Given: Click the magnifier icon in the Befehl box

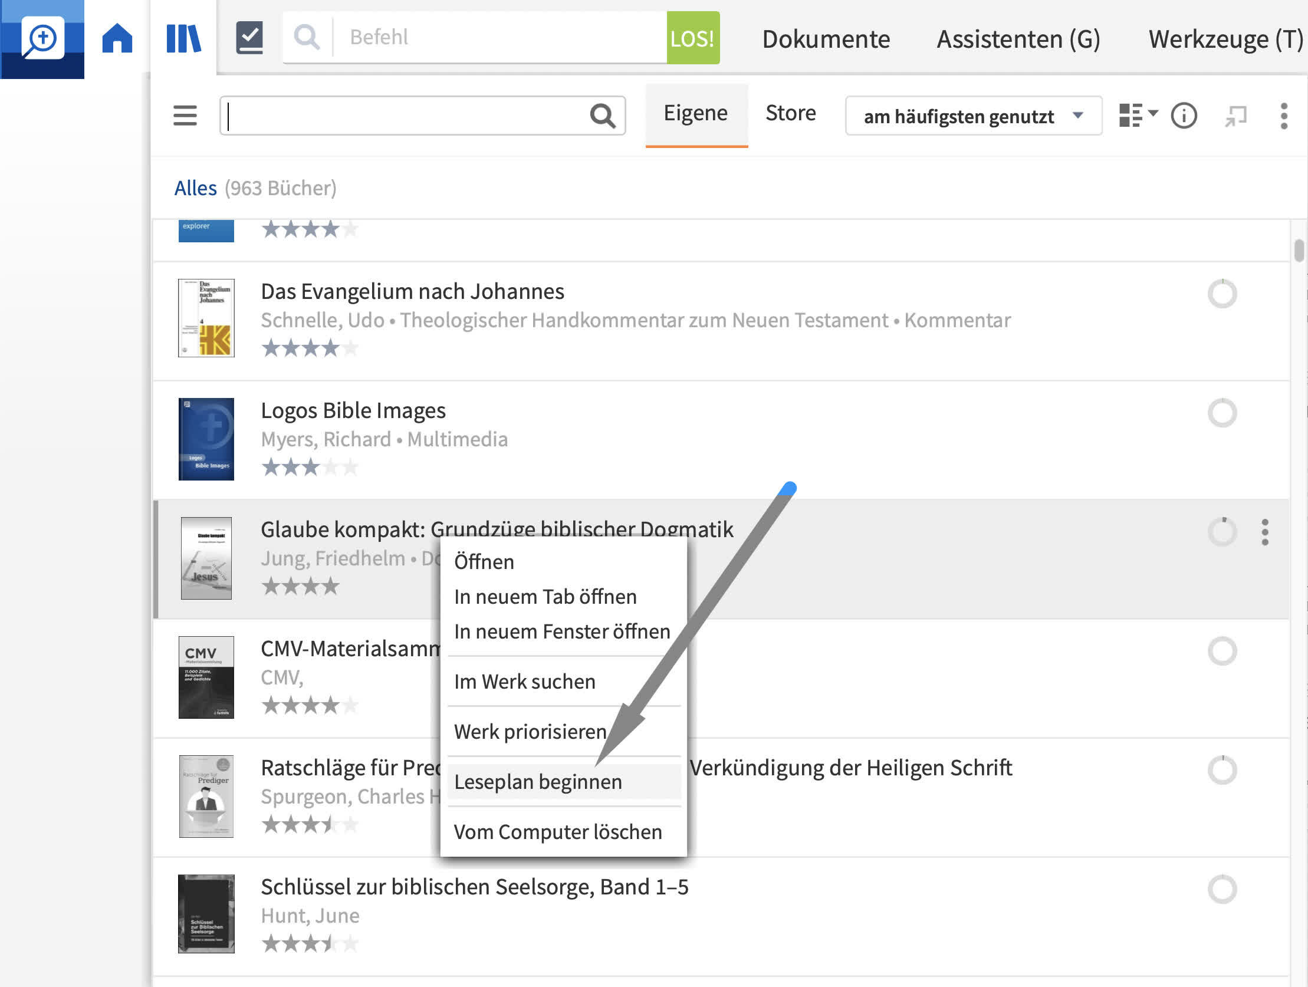Looking at the screenshot, I should click(307, 37).
